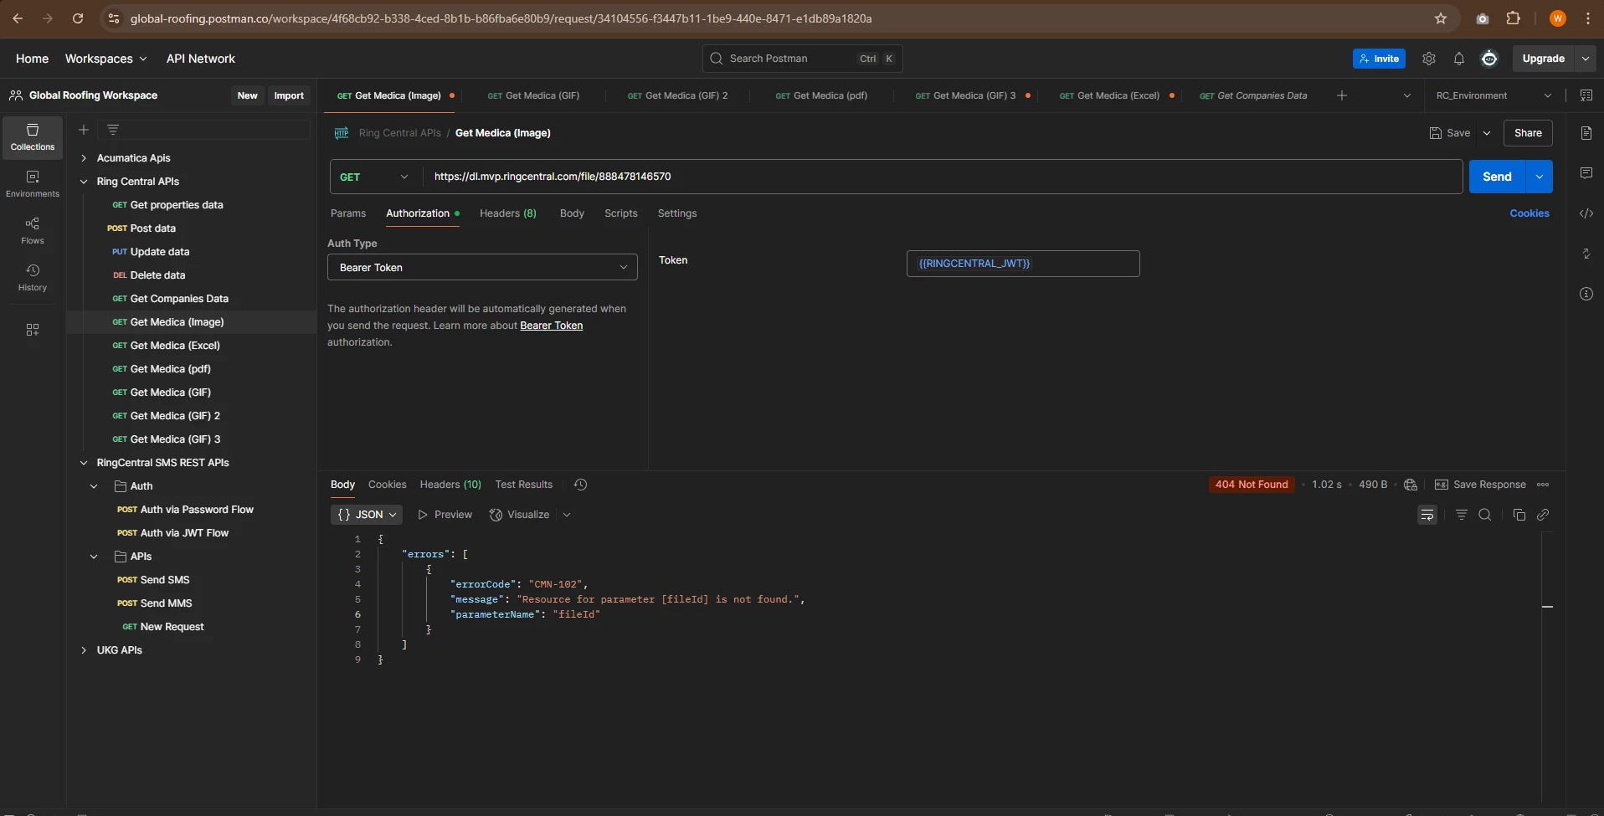Copy the response body
This screenshot has height=816, width=1604.
point(1519,515)
